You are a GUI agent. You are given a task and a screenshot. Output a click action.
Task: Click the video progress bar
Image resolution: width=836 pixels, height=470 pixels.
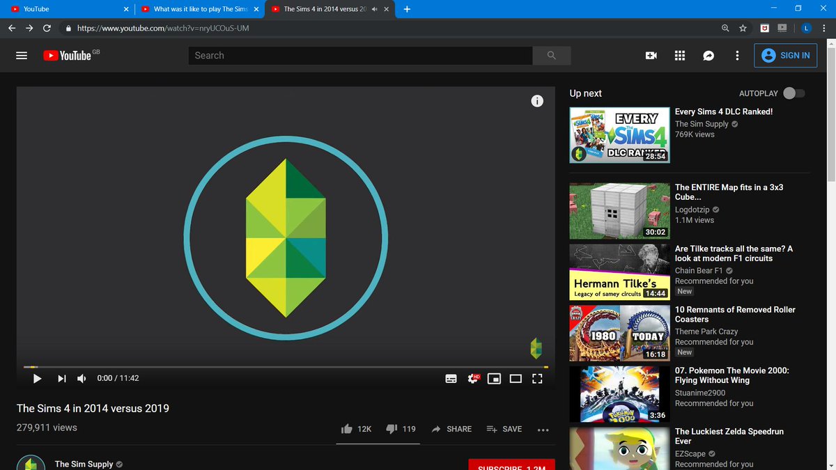pyautogui.click(x=286, y=366)
